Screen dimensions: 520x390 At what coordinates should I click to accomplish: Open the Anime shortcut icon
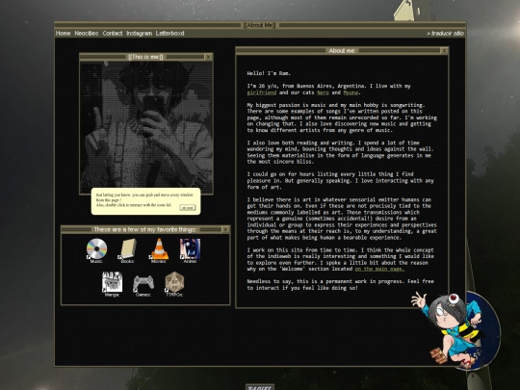(x=190, y=249)
